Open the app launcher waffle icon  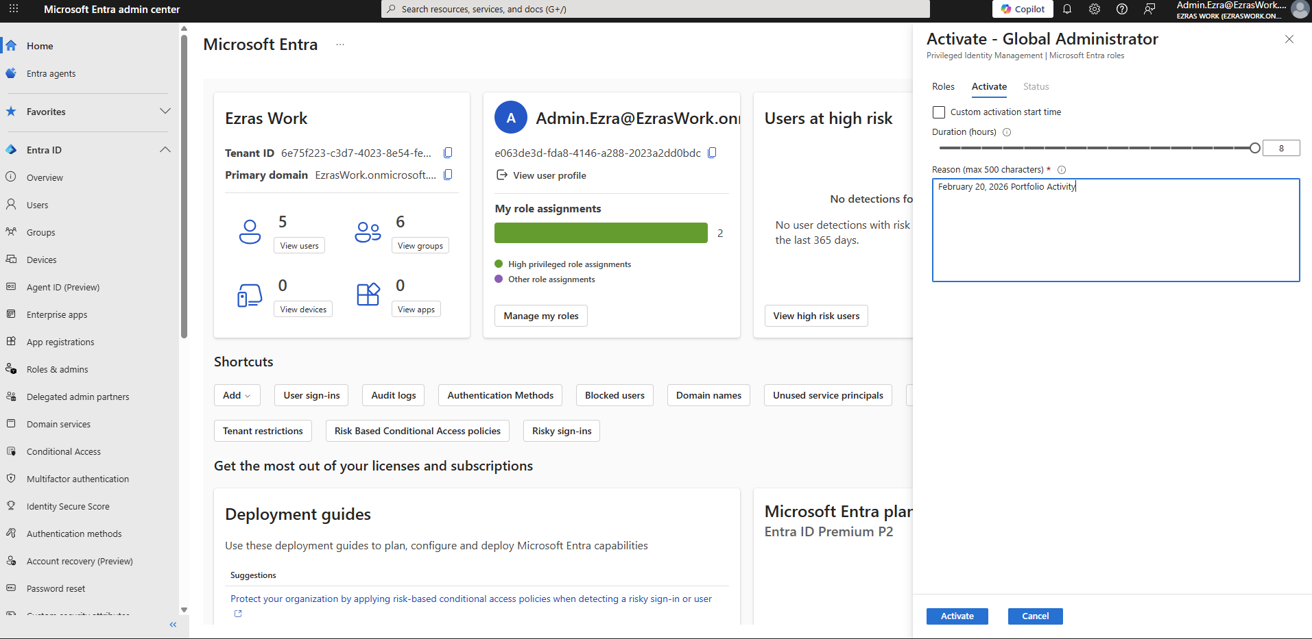click(14, 9)
